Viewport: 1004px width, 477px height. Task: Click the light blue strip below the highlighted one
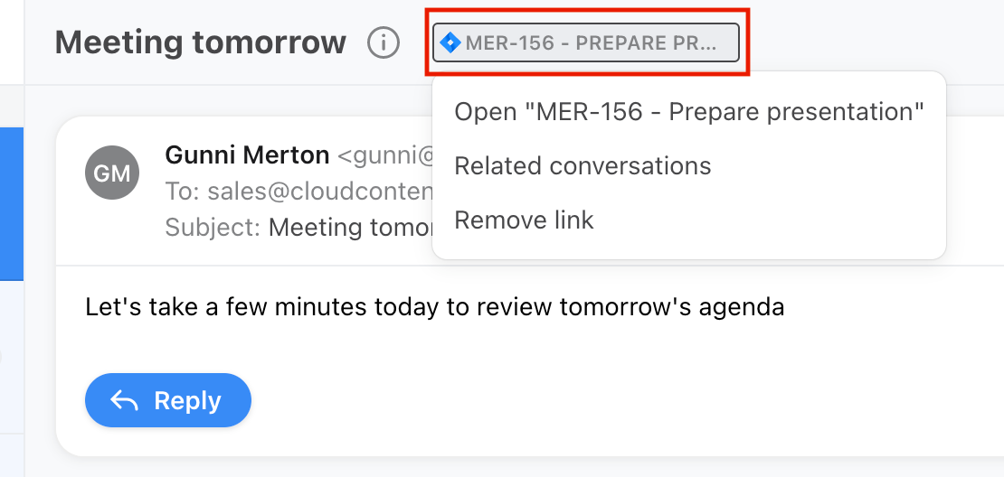click(x=12, y=357)
